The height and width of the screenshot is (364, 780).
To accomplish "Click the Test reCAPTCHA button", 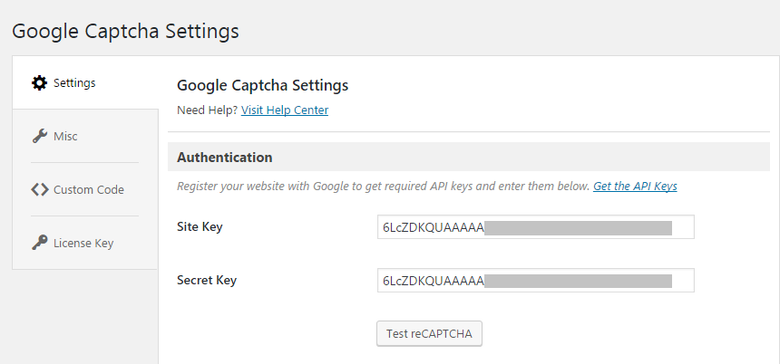I will pyautogui.click(x=429, y=334).
